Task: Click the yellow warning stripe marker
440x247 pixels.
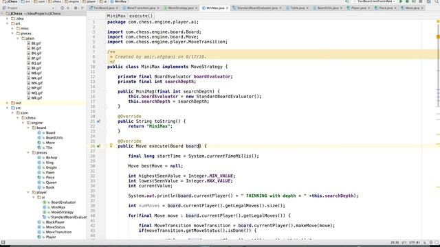Action: click(x=438, y=36)
